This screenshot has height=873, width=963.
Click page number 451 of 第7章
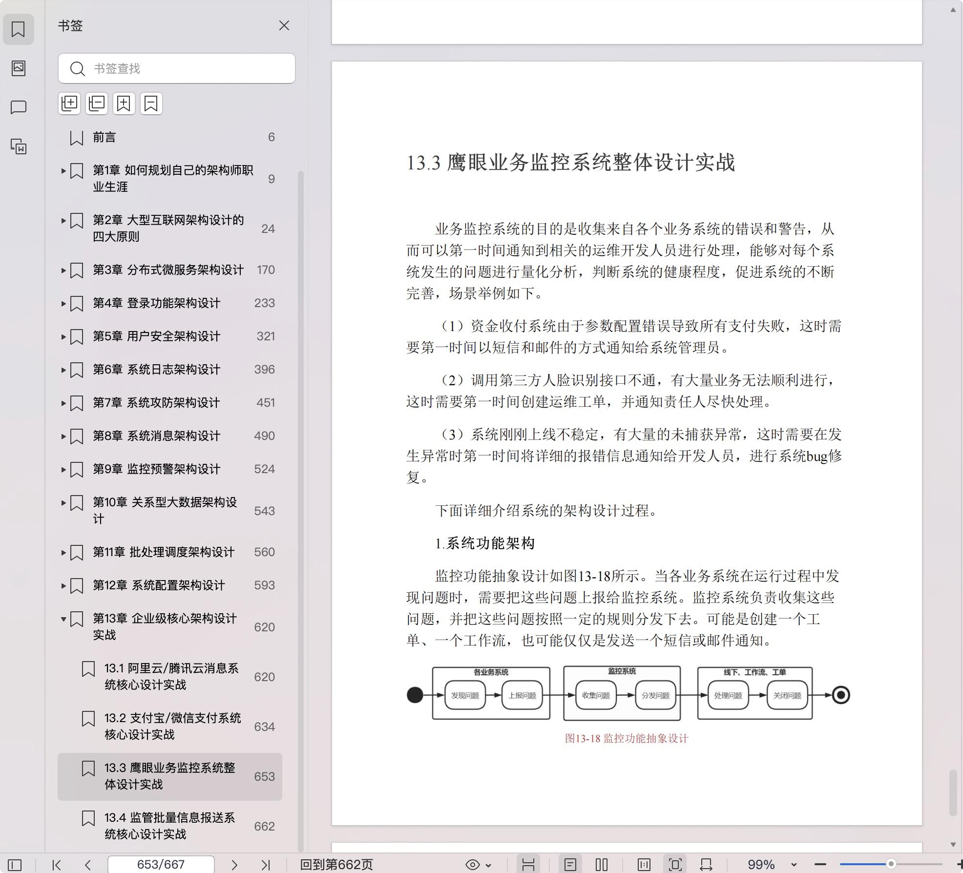pos(265,403)
